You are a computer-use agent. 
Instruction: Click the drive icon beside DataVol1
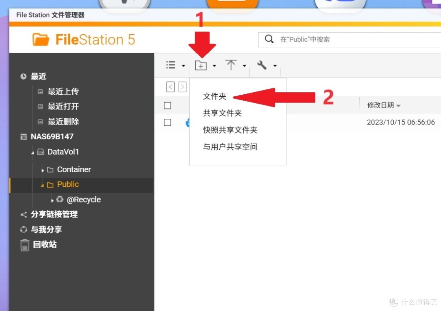40,152
